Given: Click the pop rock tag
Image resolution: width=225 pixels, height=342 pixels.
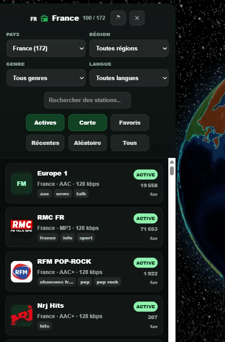Looking at the screenshot, I should (108, 282).
